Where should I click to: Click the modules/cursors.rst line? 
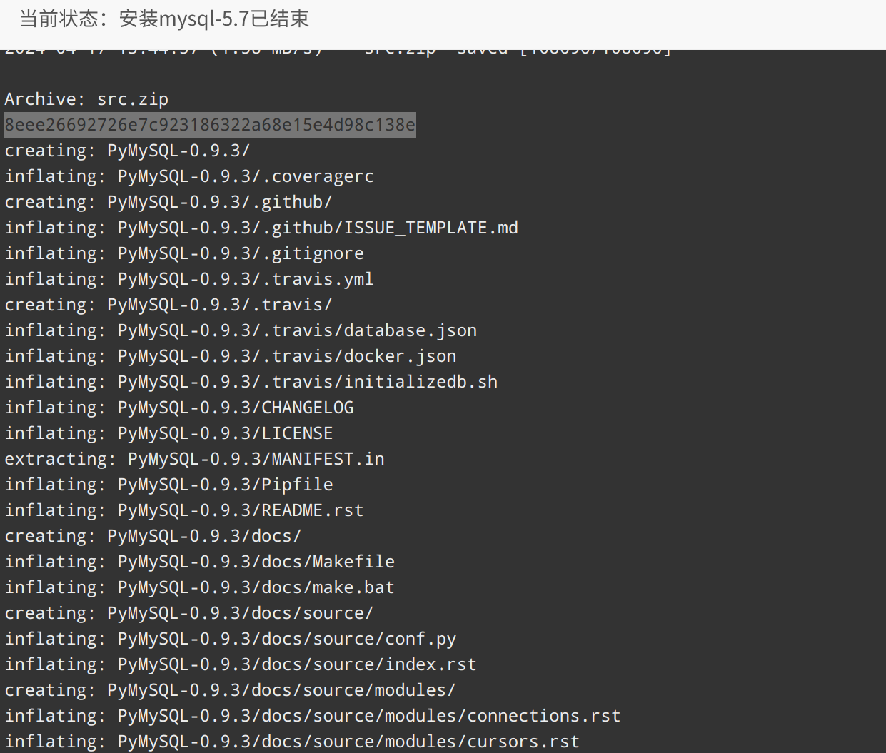pos(292,742)
